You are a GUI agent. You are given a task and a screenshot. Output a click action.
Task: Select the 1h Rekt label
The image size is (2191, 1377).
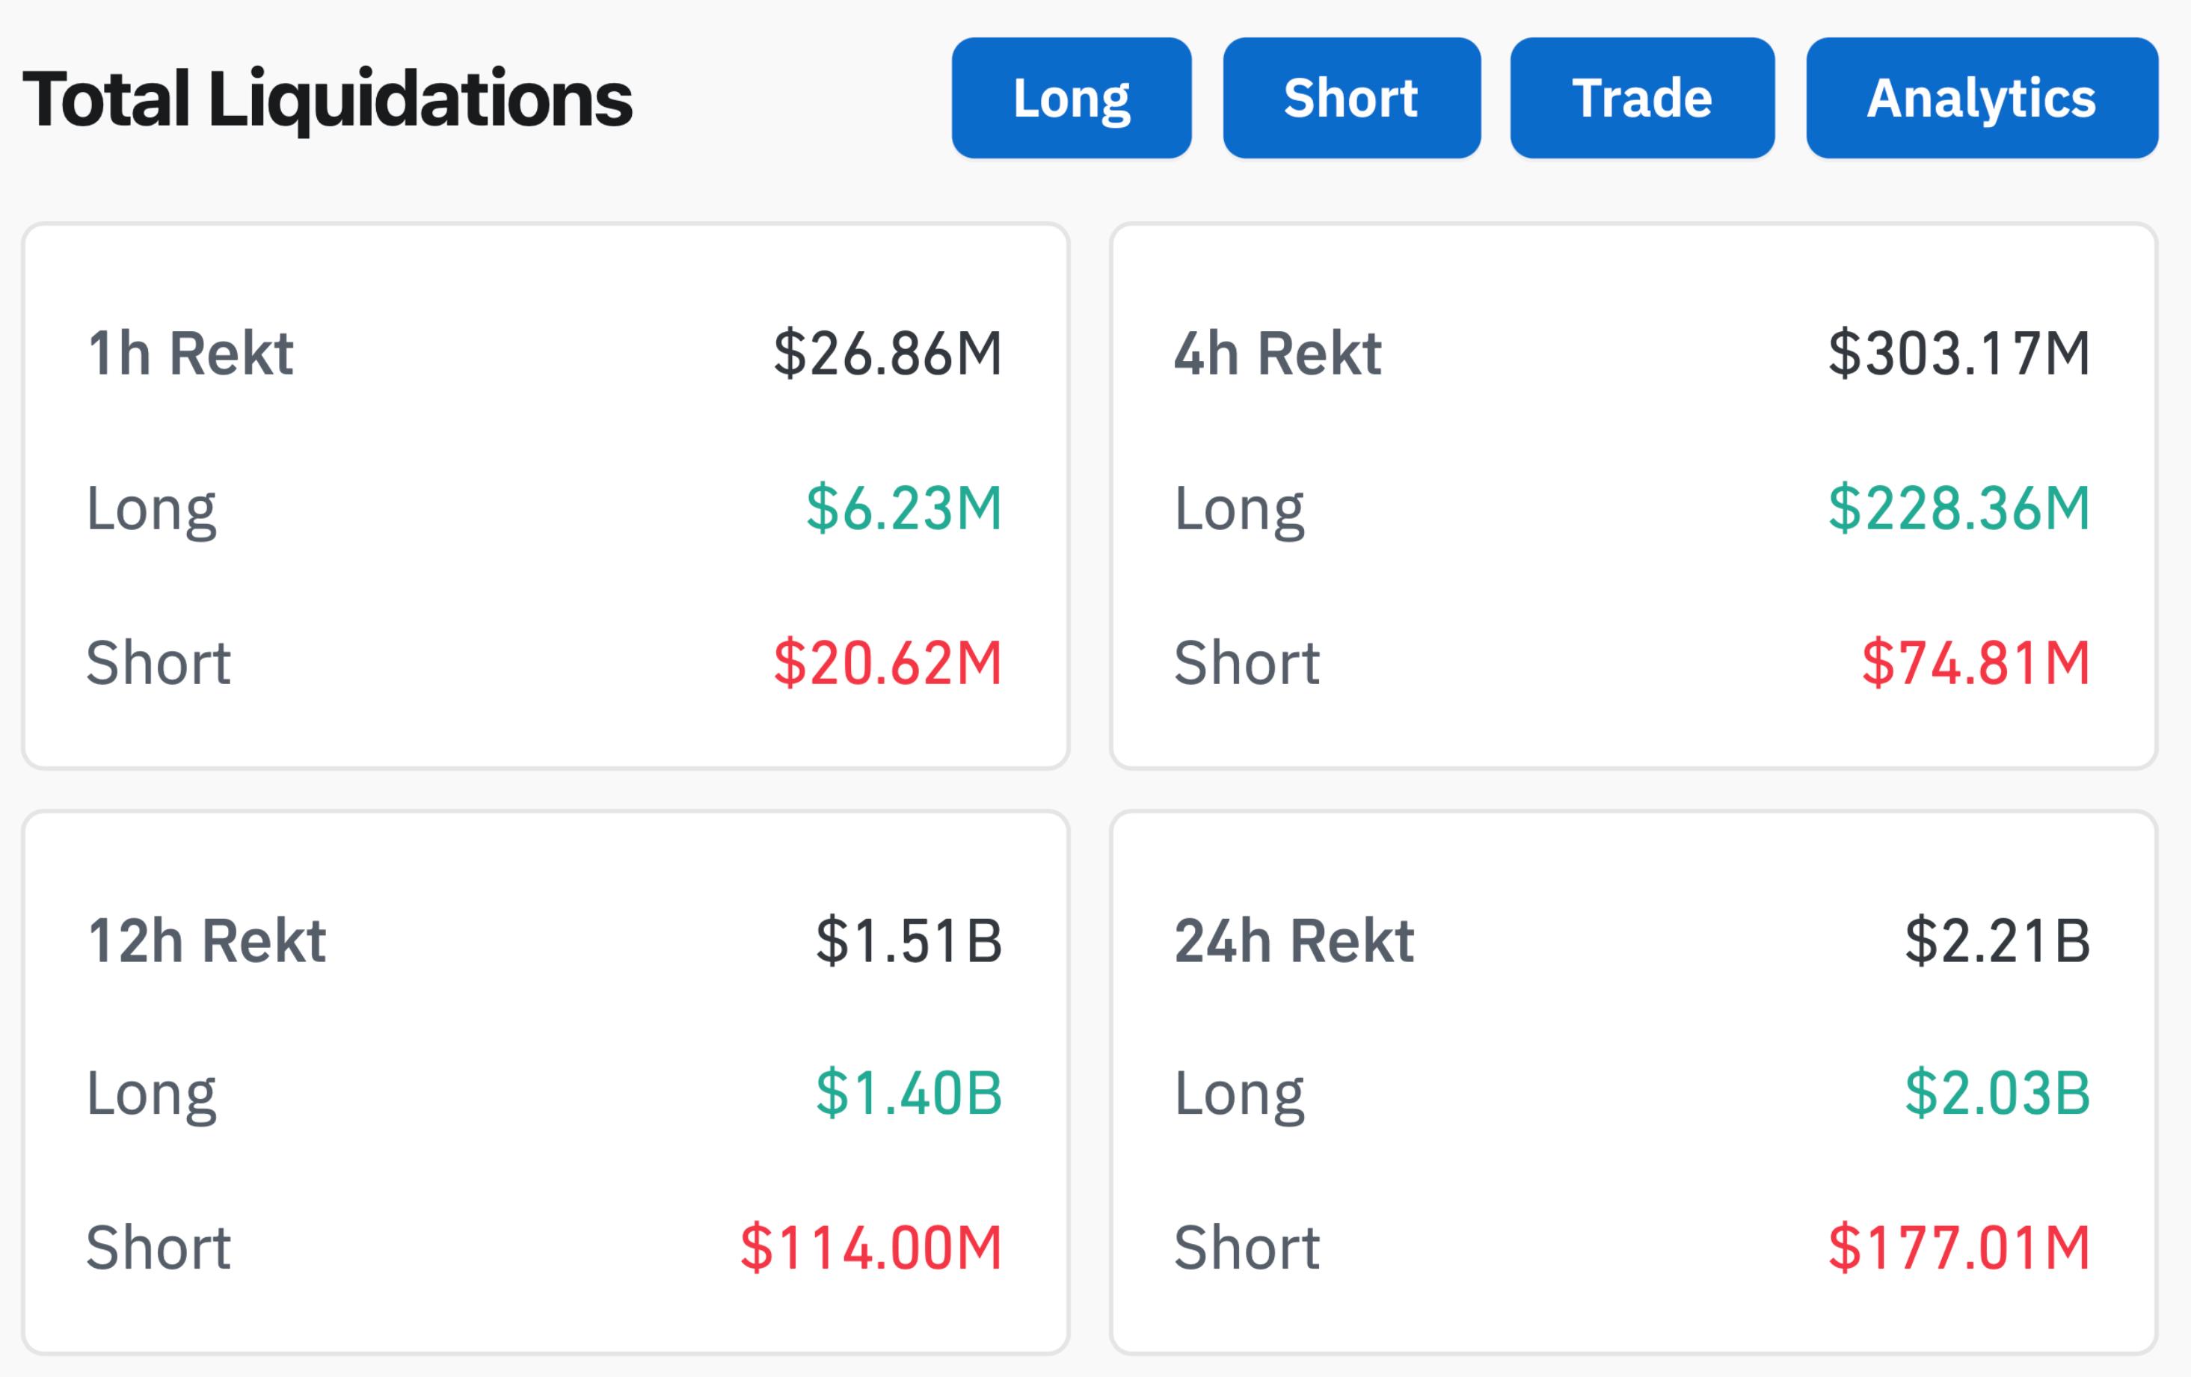(x=190, y=353)
